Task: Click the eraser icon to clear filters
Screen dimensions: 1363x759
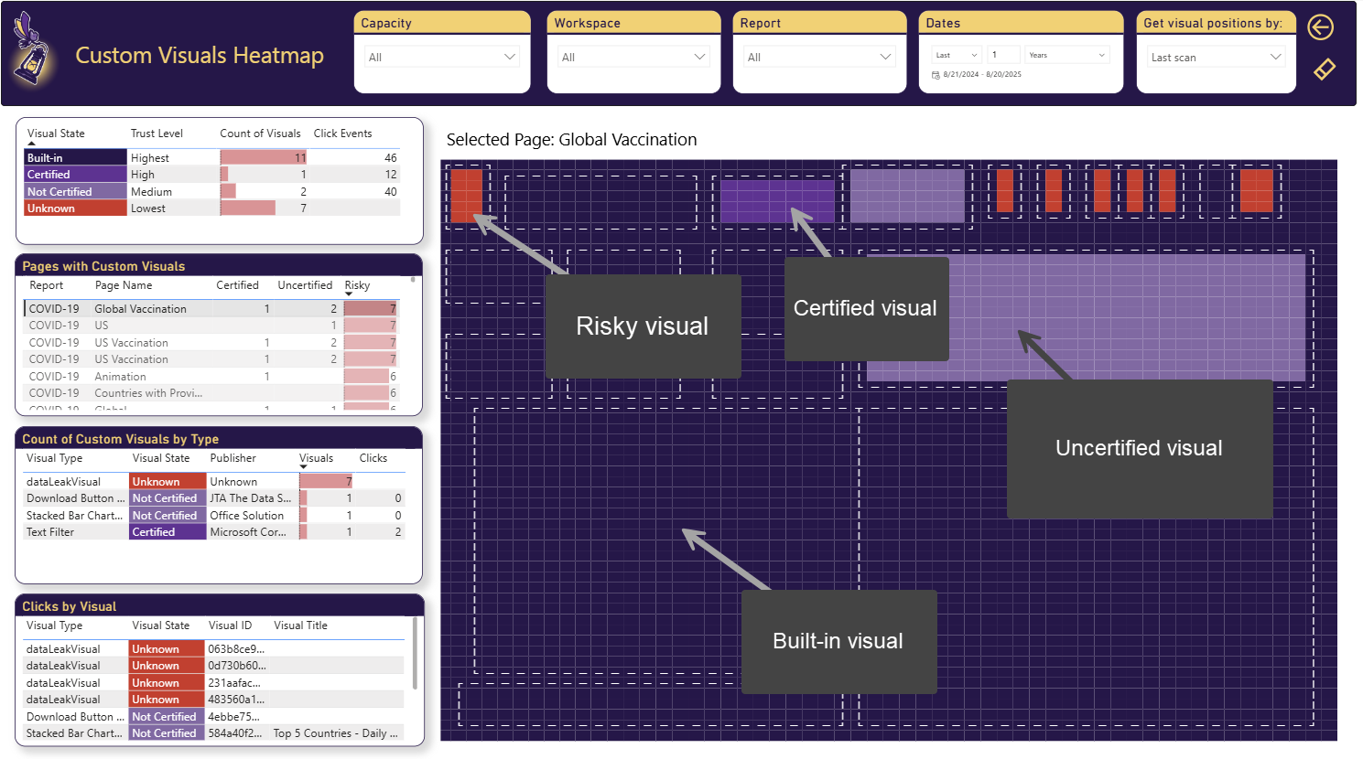Action: [1324, 69]
